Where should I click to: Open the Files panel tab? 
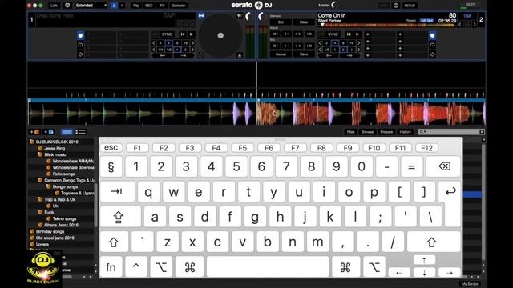pos(351,132)
